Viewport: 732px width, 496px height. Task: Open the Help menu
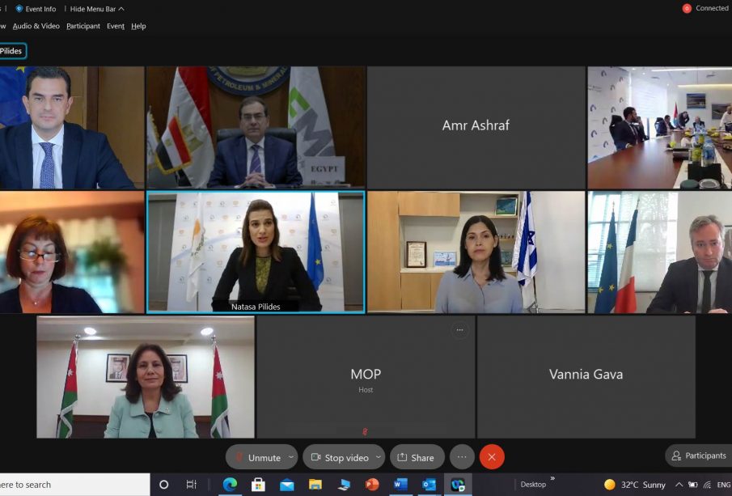click(138, 26)
